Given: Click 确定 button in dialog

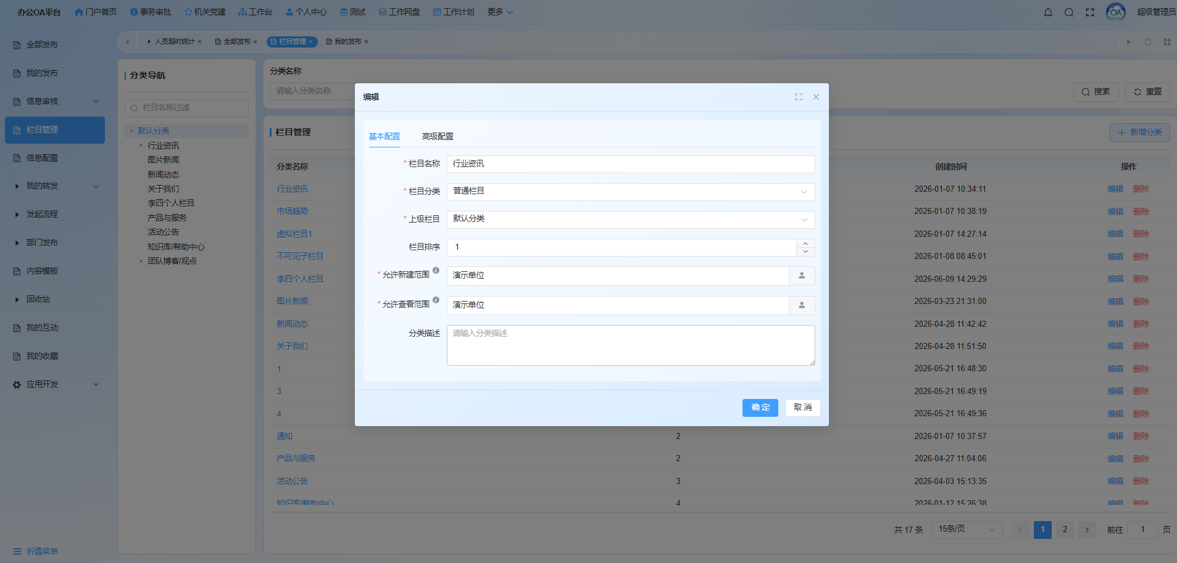Looking at the screenshot, I should pyautogui.click(x=760, y=408).
